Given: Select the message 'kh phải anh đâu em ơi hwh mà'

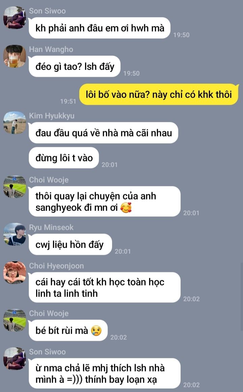Looking at the screenshot, I should [x=99, y=28].
